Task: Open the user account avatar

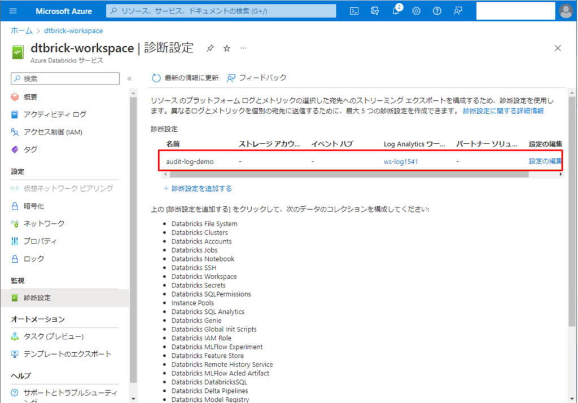Action: click(x=565, y=11)
